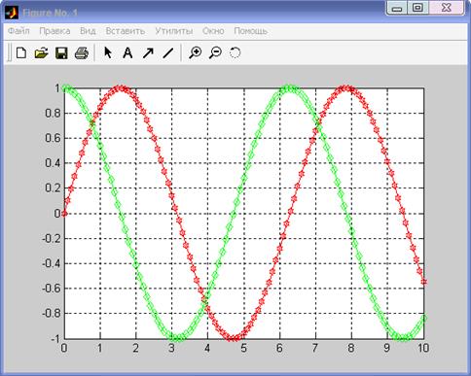This screenshot has width=471, height=376.
Task: Pick the Insert Arrow tool
Action: coord(148,52)
